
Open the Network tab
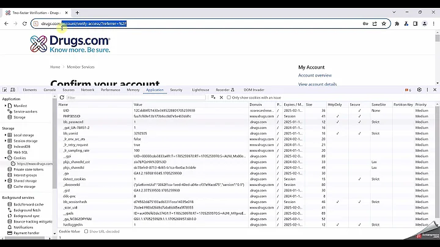pyautogui.click(x=87, y=90)
